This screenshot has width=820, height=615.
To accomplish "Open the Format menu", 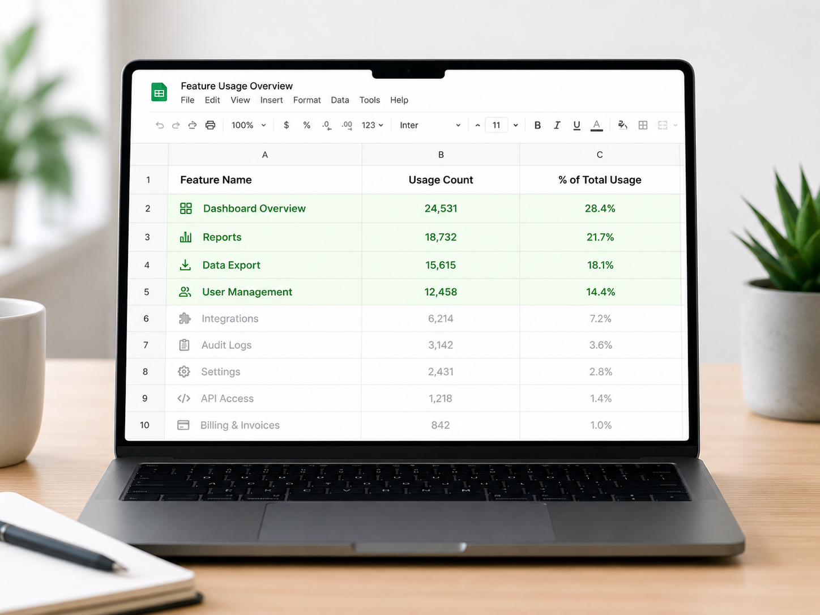I will (x=307, y=100).
